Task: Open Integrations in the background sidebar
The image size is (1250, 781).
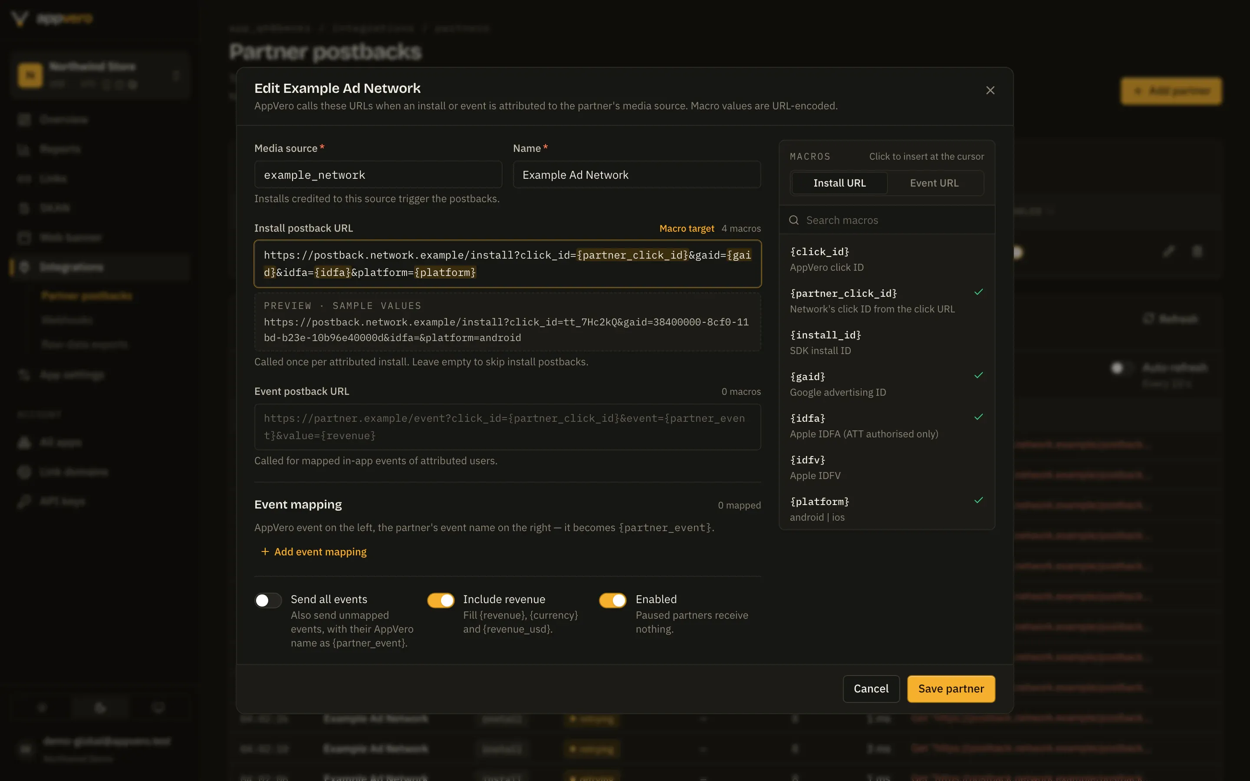Action: click(100, 267)
